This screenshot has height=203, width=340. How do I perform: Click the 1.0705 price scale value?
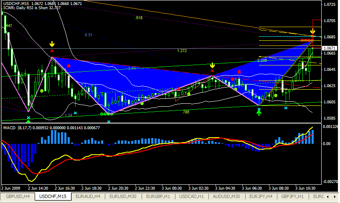pos(330,21)
